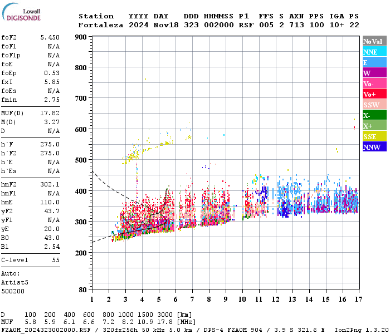
Task: Click the RSF program value
Action: click(x=246, y=25)
